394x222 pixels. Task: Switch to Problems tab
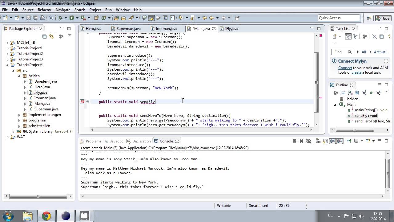(x=90, y=141)
